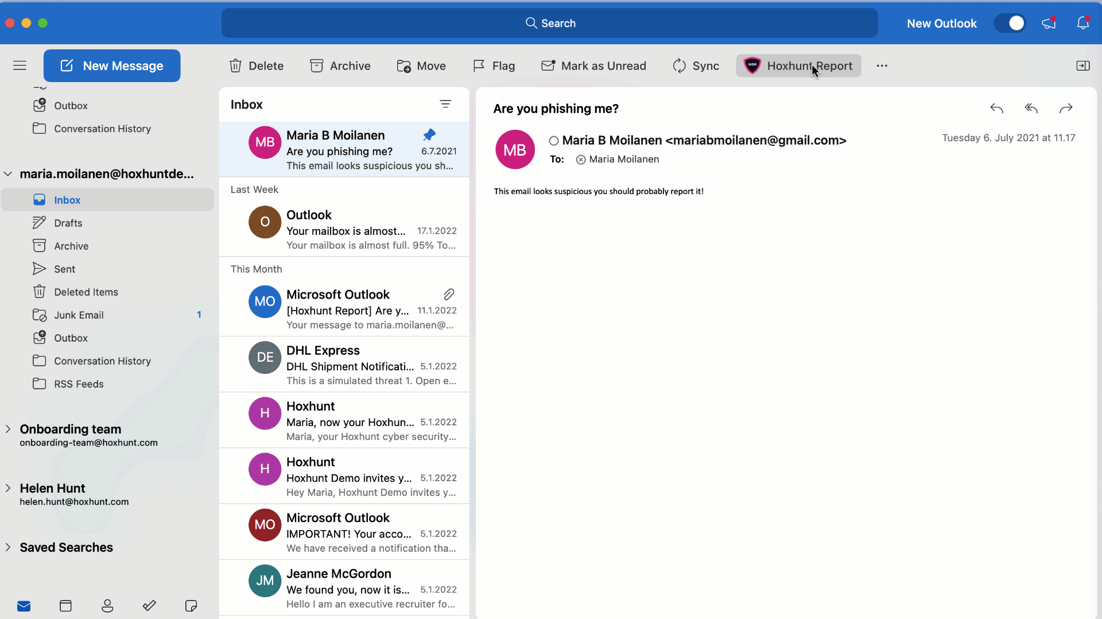
Task: Toggle the sidebar hamburger menu
Action: pos(20,65)
